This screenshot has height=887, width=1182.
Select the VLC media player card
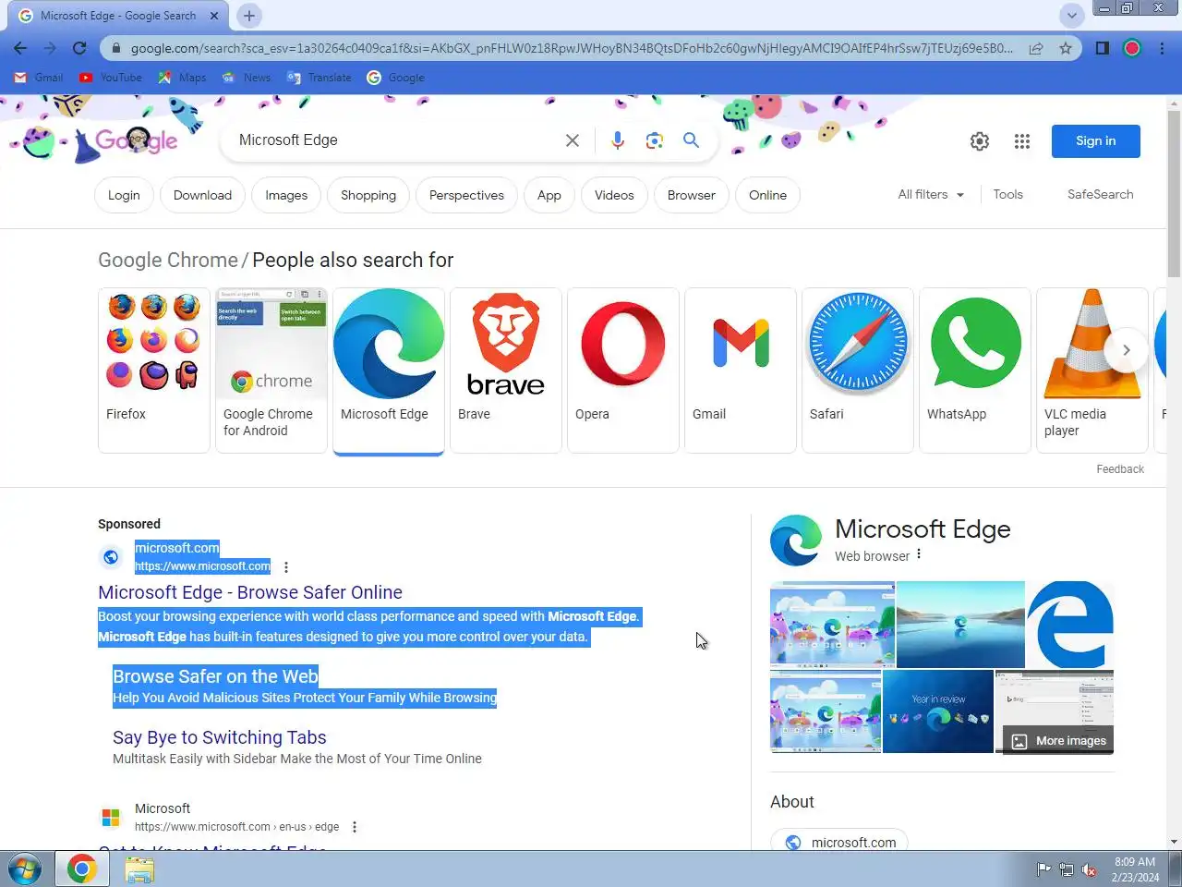click(1092, 370)
